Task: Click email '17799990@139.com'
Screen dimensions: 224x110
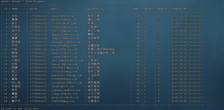Action: [64, 23]
